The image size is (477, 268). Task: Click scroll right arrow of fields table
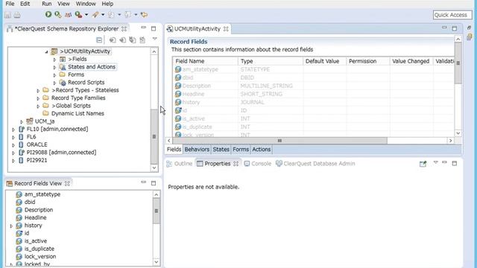450,141
